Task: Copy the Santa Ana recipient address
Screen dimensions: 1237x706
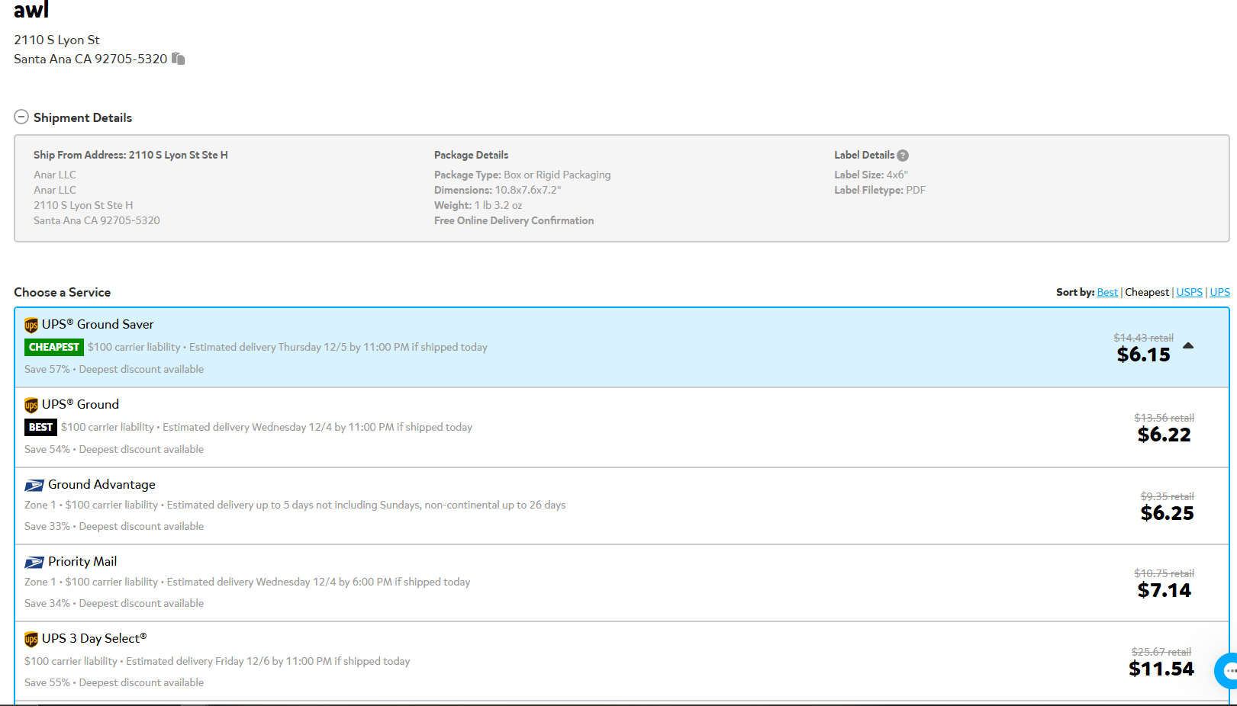Action: (178, 59)
